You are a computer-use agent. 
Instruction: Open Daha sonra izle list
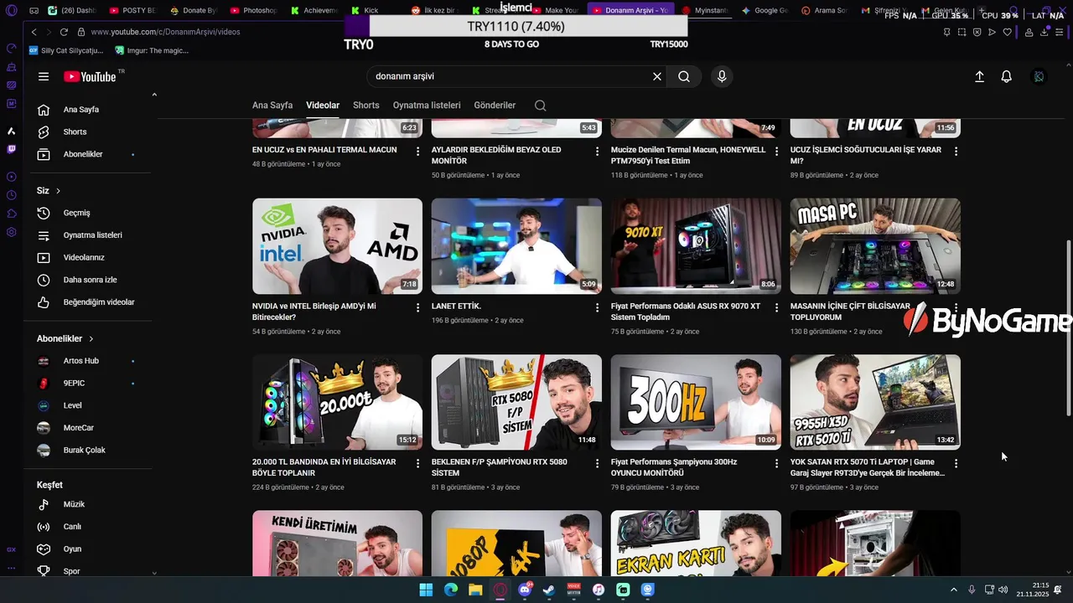pos(92,280)
